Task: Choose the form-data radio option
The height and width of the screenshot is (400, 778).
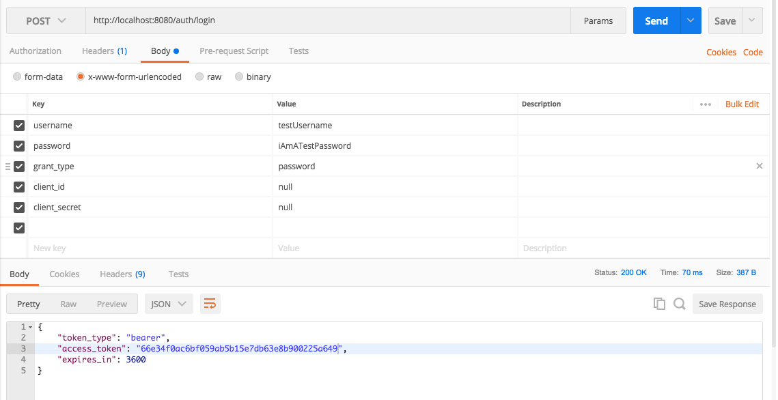Action: click(17, 77)
